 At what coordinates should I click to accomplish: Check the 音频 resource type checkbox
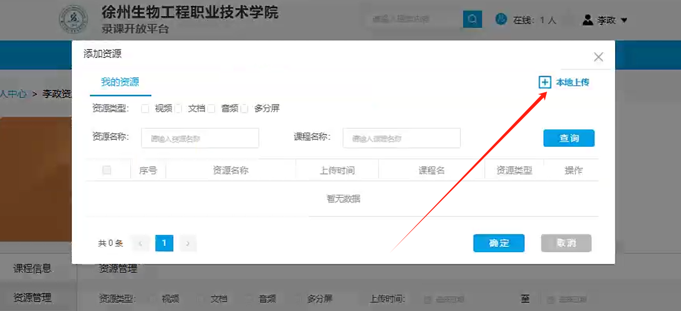(212, 109)
